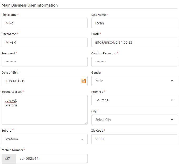This screenshot has width=180, height=165.
Task: Click the underlined word Jukskei in address
Action: (11, 101)
